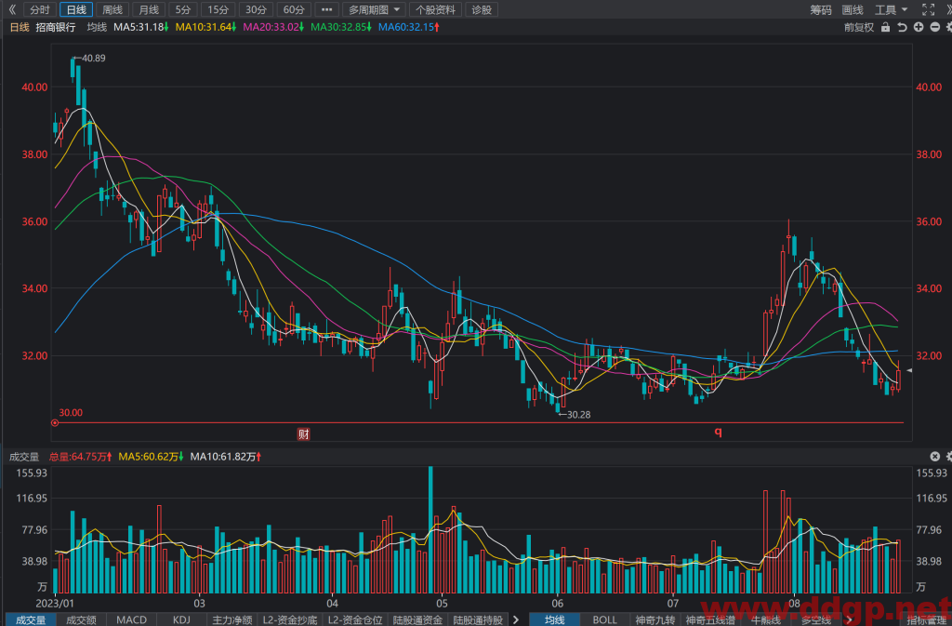Viewport: 952px width, 626px height.
Task: Select the 5分 period
Action: (x=183, y=9)
